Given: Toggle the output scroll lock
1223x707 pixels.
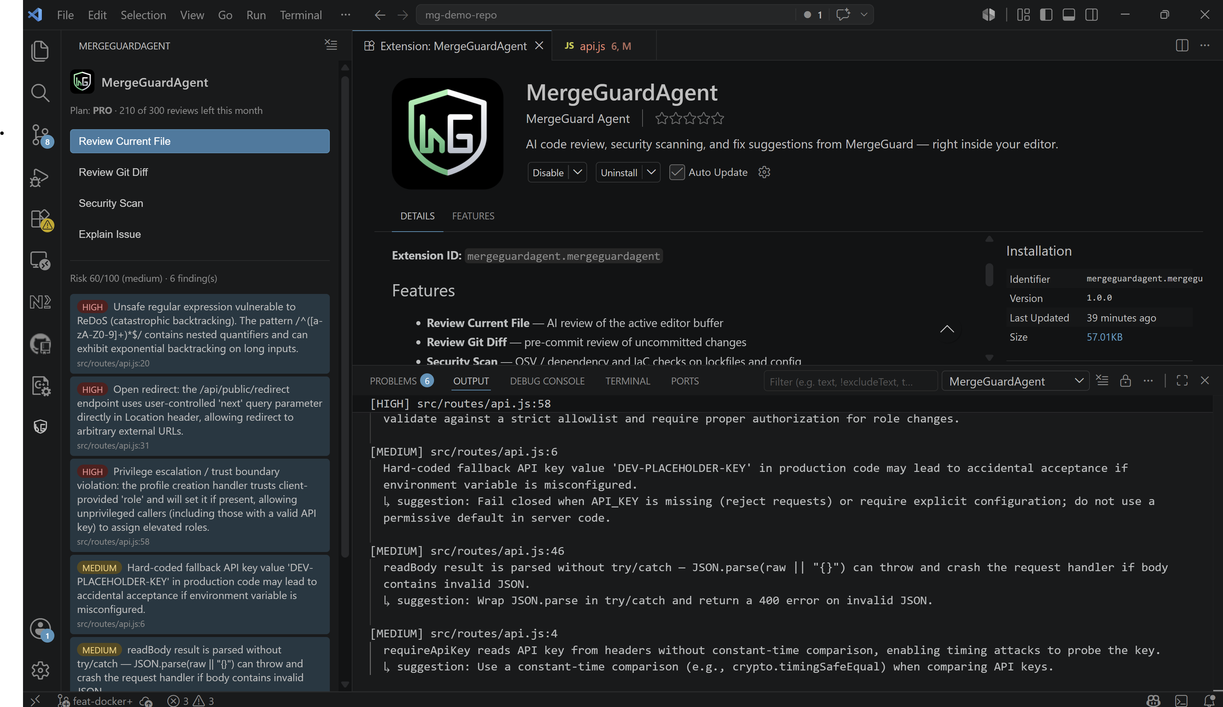Looking at the screenshot, I should coord(1125,381).
